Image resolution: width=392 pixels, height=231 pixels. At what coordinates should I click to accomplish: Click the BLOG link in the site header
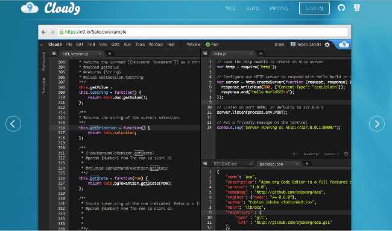pos(253,8)
